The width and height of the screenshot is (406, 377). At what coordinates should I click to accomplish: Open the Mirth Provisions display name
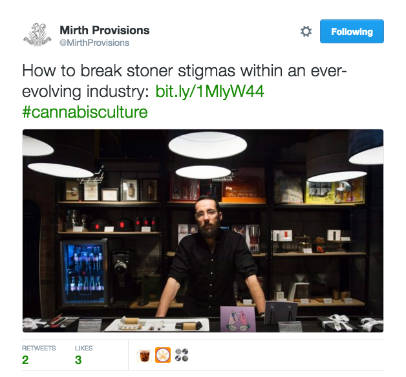pyautogui.click(x=105, y=30)
